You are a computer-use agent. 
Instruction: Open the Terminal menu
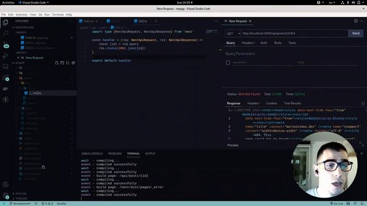pos(58,14)
